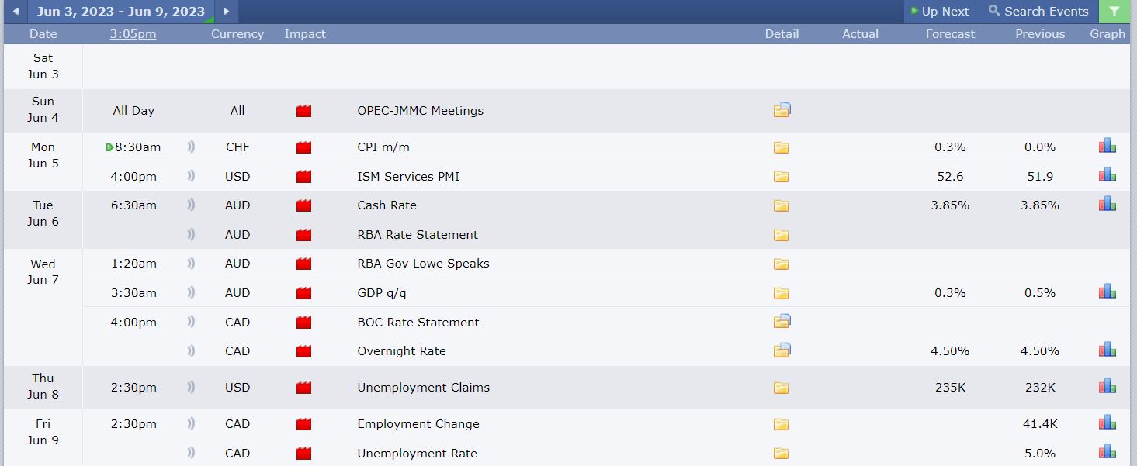
Task: Advance to next week with right arrow
Action: coord(226,12)
